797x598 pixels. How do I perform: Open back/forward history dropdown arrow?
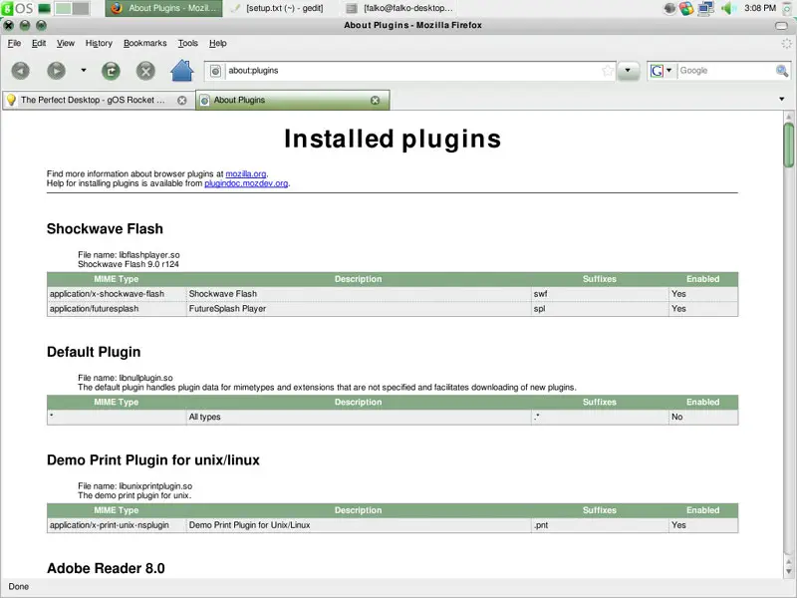click(84, 70)
